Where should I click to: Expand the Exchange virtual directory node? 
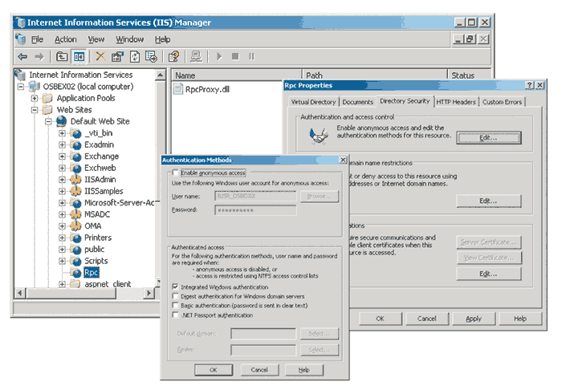click(63, 156)
